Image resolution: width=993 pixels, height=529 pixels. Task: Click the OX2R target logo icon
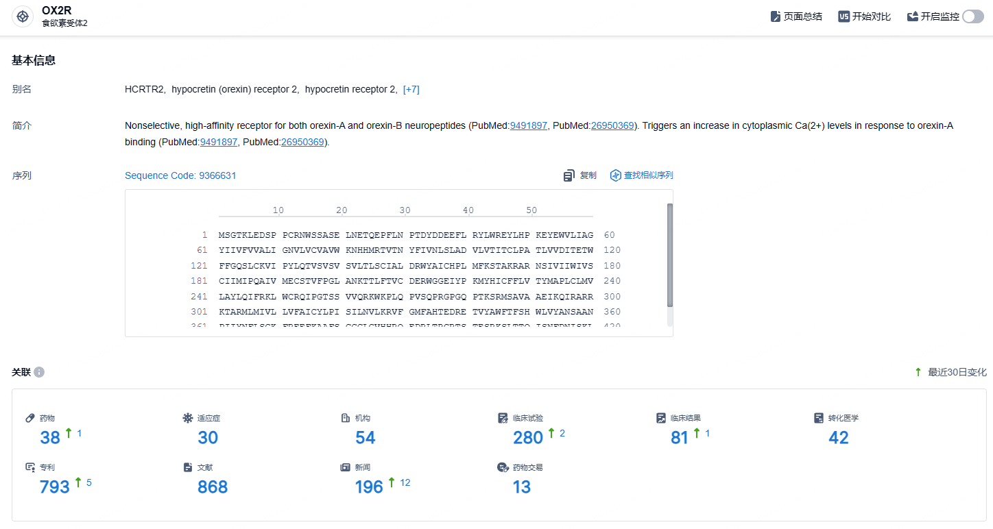coord(23,16)
